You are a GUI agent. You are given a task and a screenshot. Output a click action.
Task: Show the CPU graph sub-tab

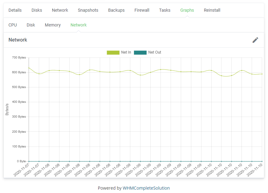click(x=13, y=25)
